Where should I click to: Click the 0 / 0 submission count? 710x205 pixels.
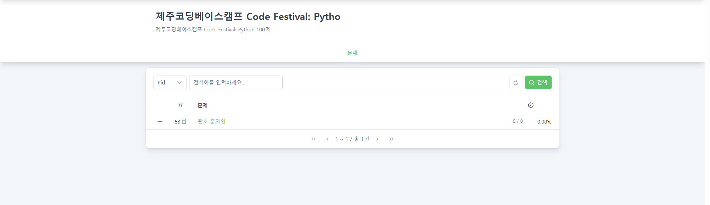coord(518,121)
